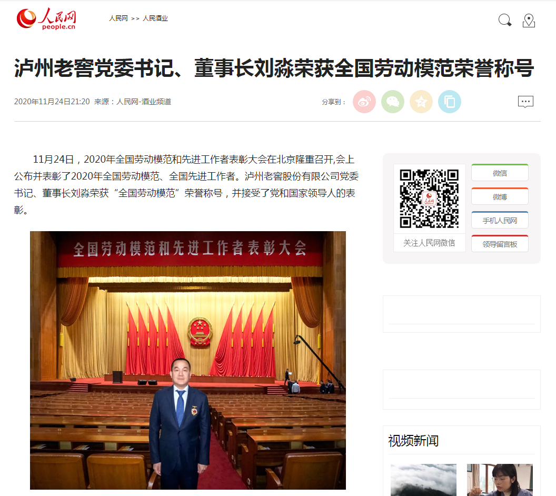The height and width of the screenshot is (496, 556).
Task: Open the search magnifier icon
Action: [x=505, y=20]
